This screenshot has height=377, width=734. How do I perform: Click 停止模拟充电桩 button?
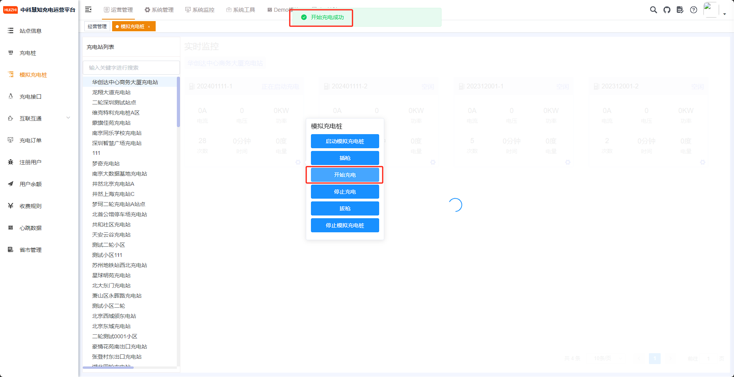coord(345,225)
